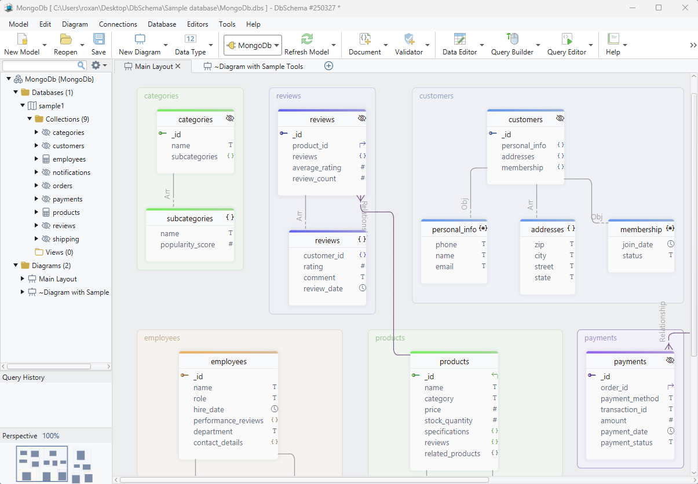
Task: Click the eye icon beside shipping in the tree
Action: (46, 239)
